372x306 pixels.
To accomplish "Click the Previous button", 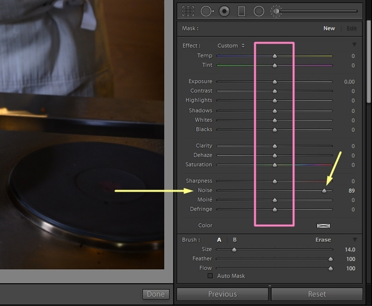I will (222, 294).
